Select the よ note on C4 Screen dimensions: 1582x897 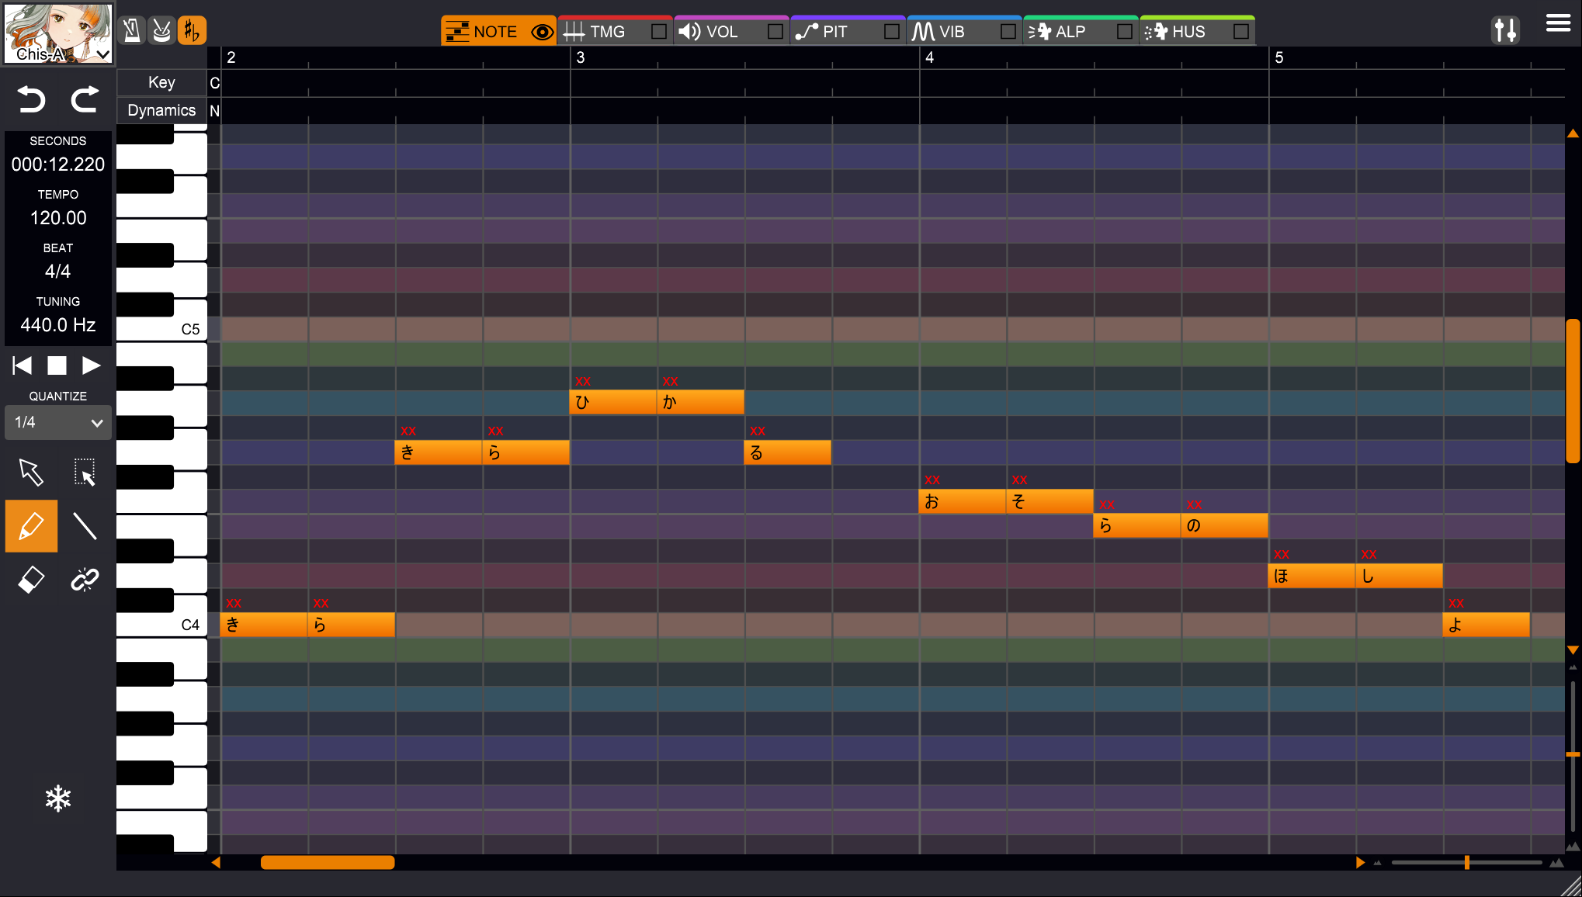click(1487, 625)
